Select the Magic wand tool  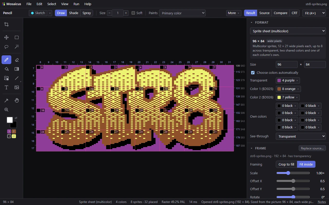pos(17,47)
